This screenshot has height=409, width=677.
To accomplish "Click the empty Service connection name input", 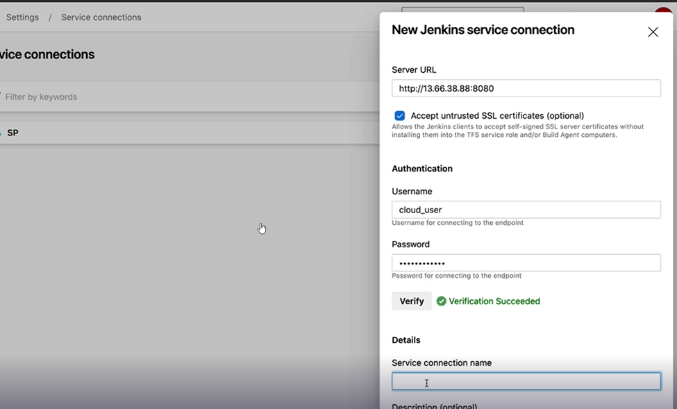I will click(x=526, y=381).
